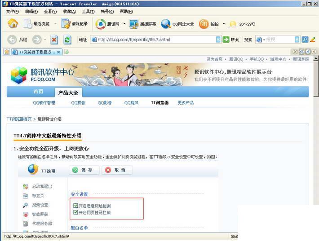
Task: Click the favorites star icon on tab bar
Action: tap(7, 52)
